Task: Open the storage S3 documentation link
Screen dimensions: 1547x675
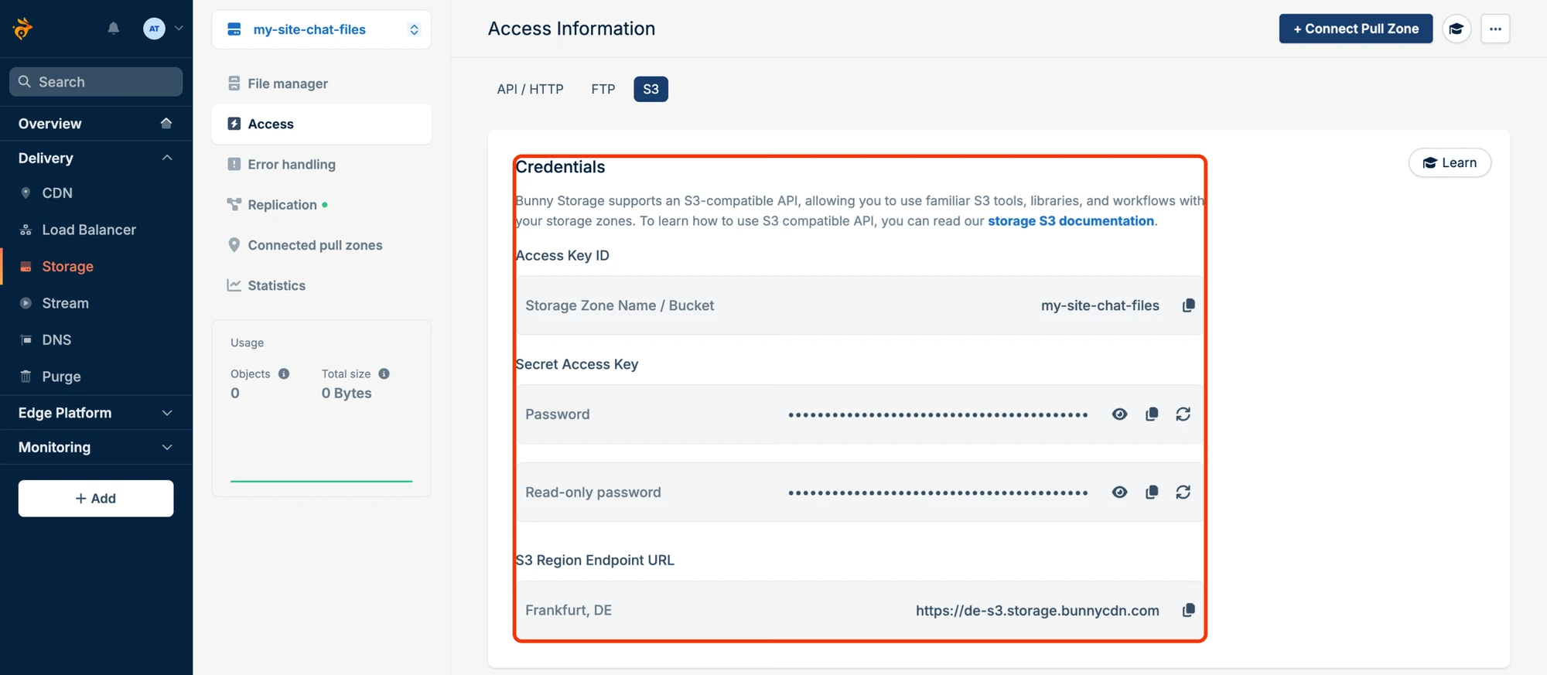Action: (x=1071, y=221)
